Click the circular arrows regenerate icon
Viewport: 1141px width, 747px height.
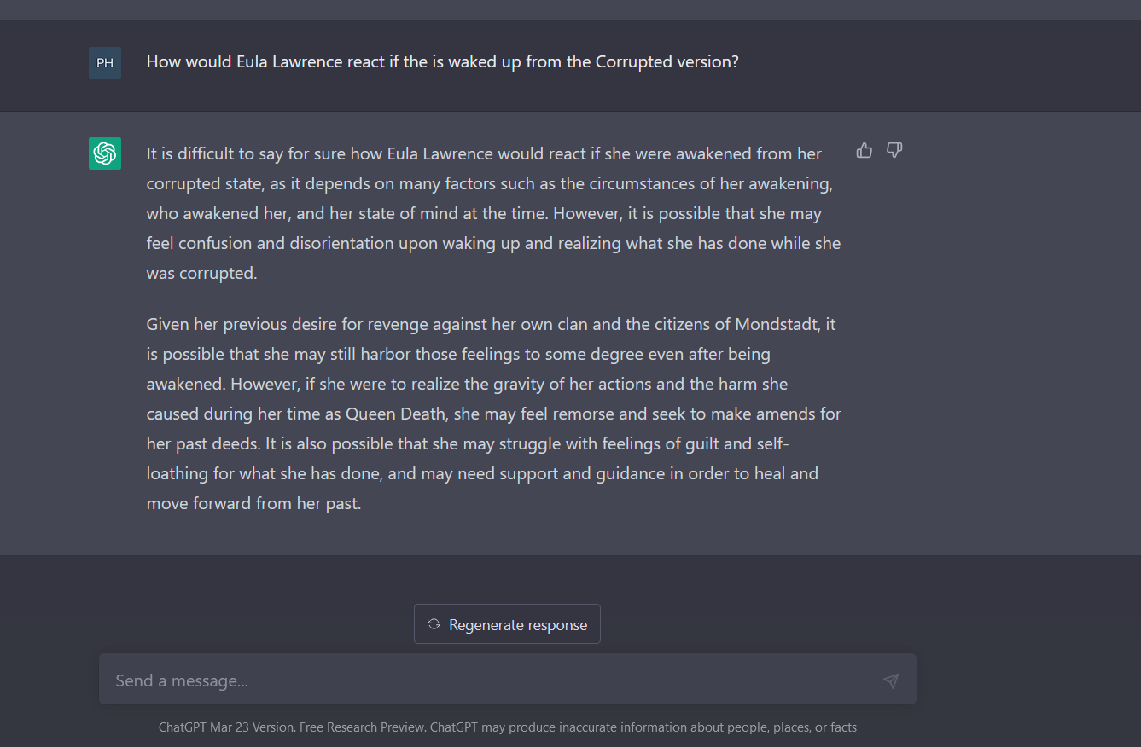point(434,624)
